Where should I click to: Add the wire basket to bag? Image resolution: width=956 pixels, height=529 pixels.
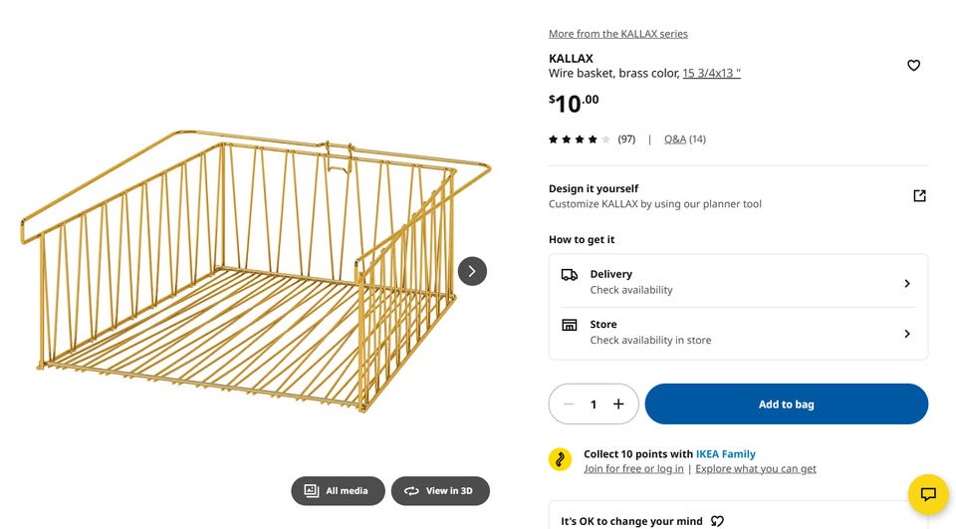click(787, 403)
